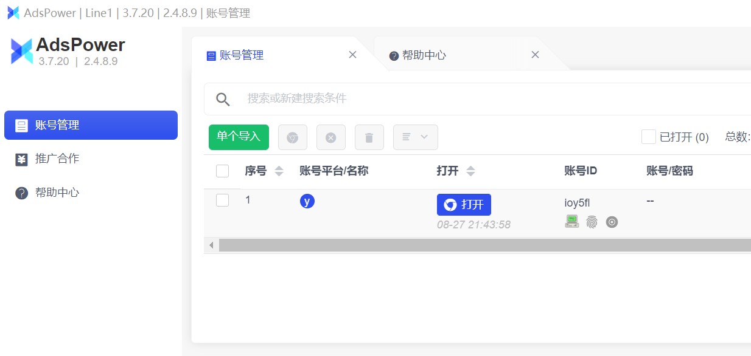This screenshot has width=751, height=356.
Task: Enable the 已打开 (0) filter checkbox
Action: (648, 137)
